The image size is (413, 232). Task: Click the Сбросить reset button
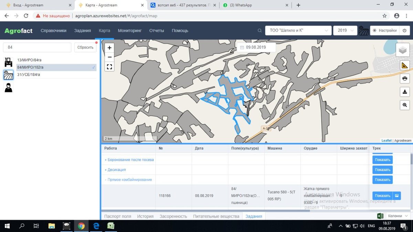[85, 47]
